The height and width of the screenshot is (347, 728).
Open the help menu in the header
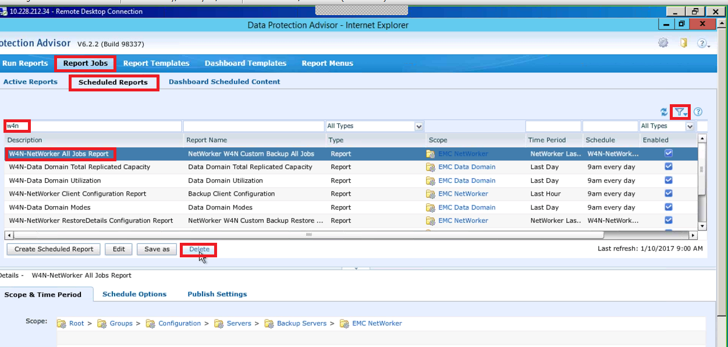coord(703,44)
